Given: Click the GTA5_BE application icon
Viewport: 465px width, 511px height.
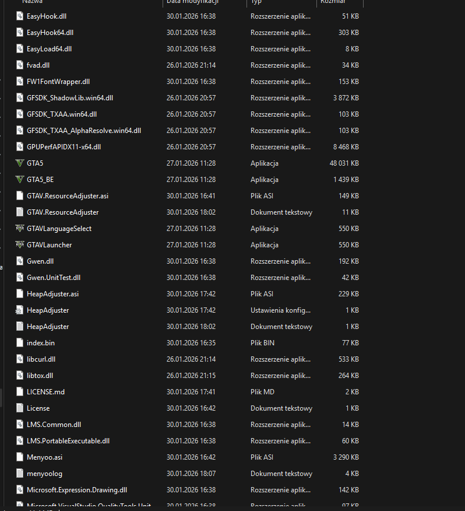Looking at the screenshot, I should click(x=20, y=179).
